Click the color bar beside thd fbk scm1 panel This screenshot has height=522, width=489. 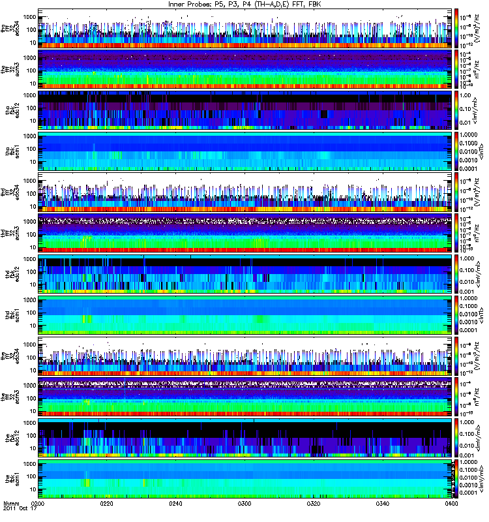click(x=456, y=315)
